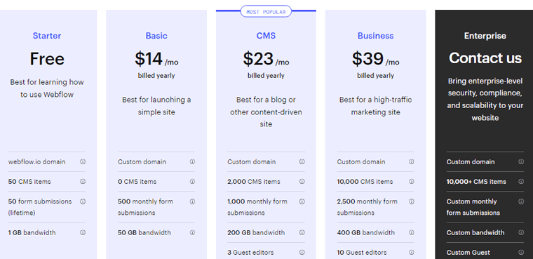Select the Starter plan heading
The image size is (533, 259).
[x=47, y=36]
